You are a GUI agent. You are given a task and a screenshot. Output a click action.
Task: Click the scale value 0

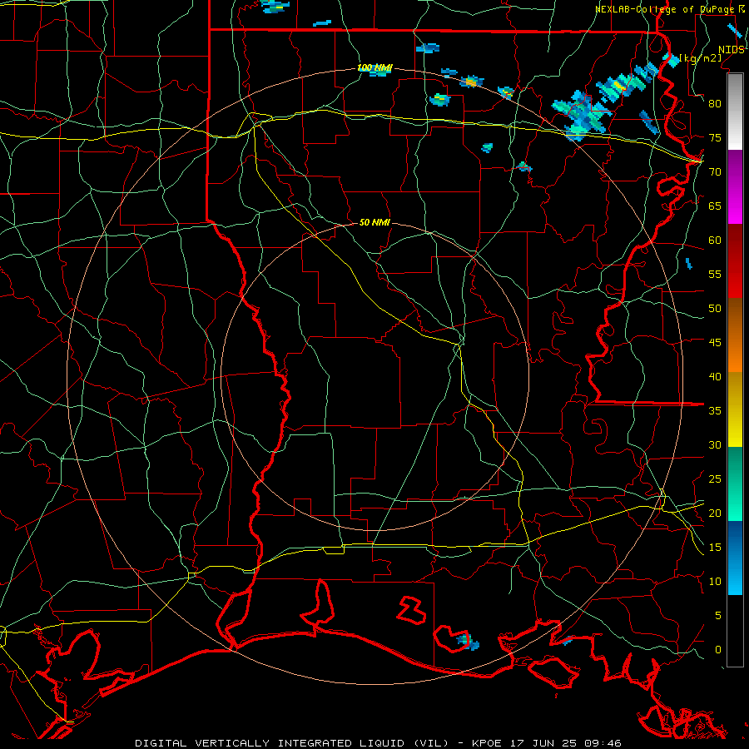pyautogui.click(x=718, y=650)
